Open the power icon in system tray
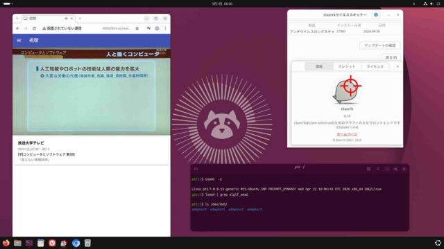The width and height of the screenshot is (444, 249). (x=438, y=3)
